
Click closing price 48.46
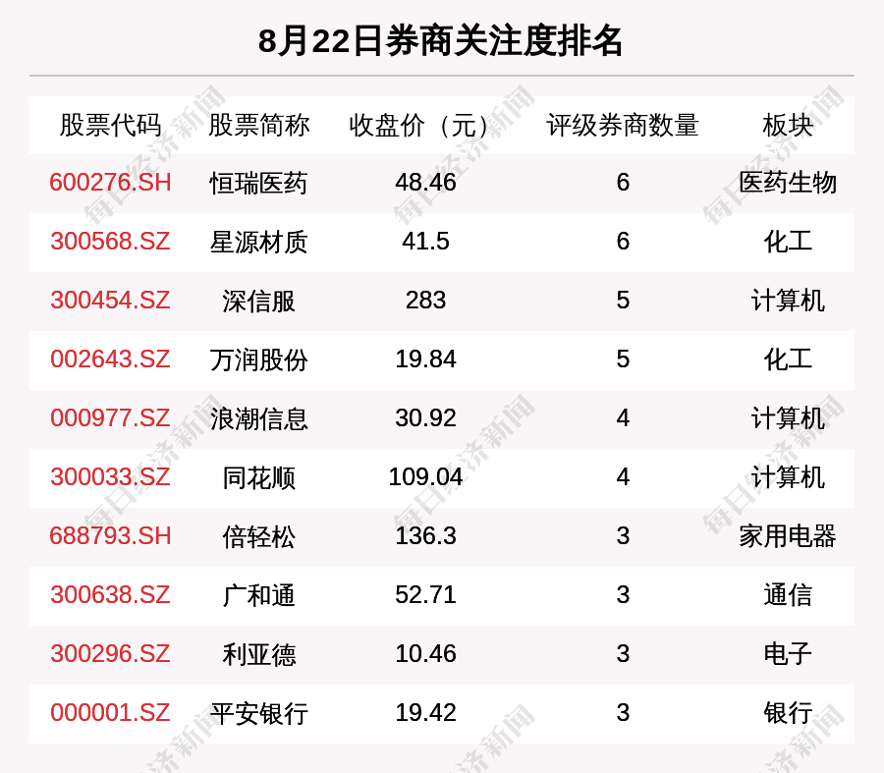pos(425,183)
